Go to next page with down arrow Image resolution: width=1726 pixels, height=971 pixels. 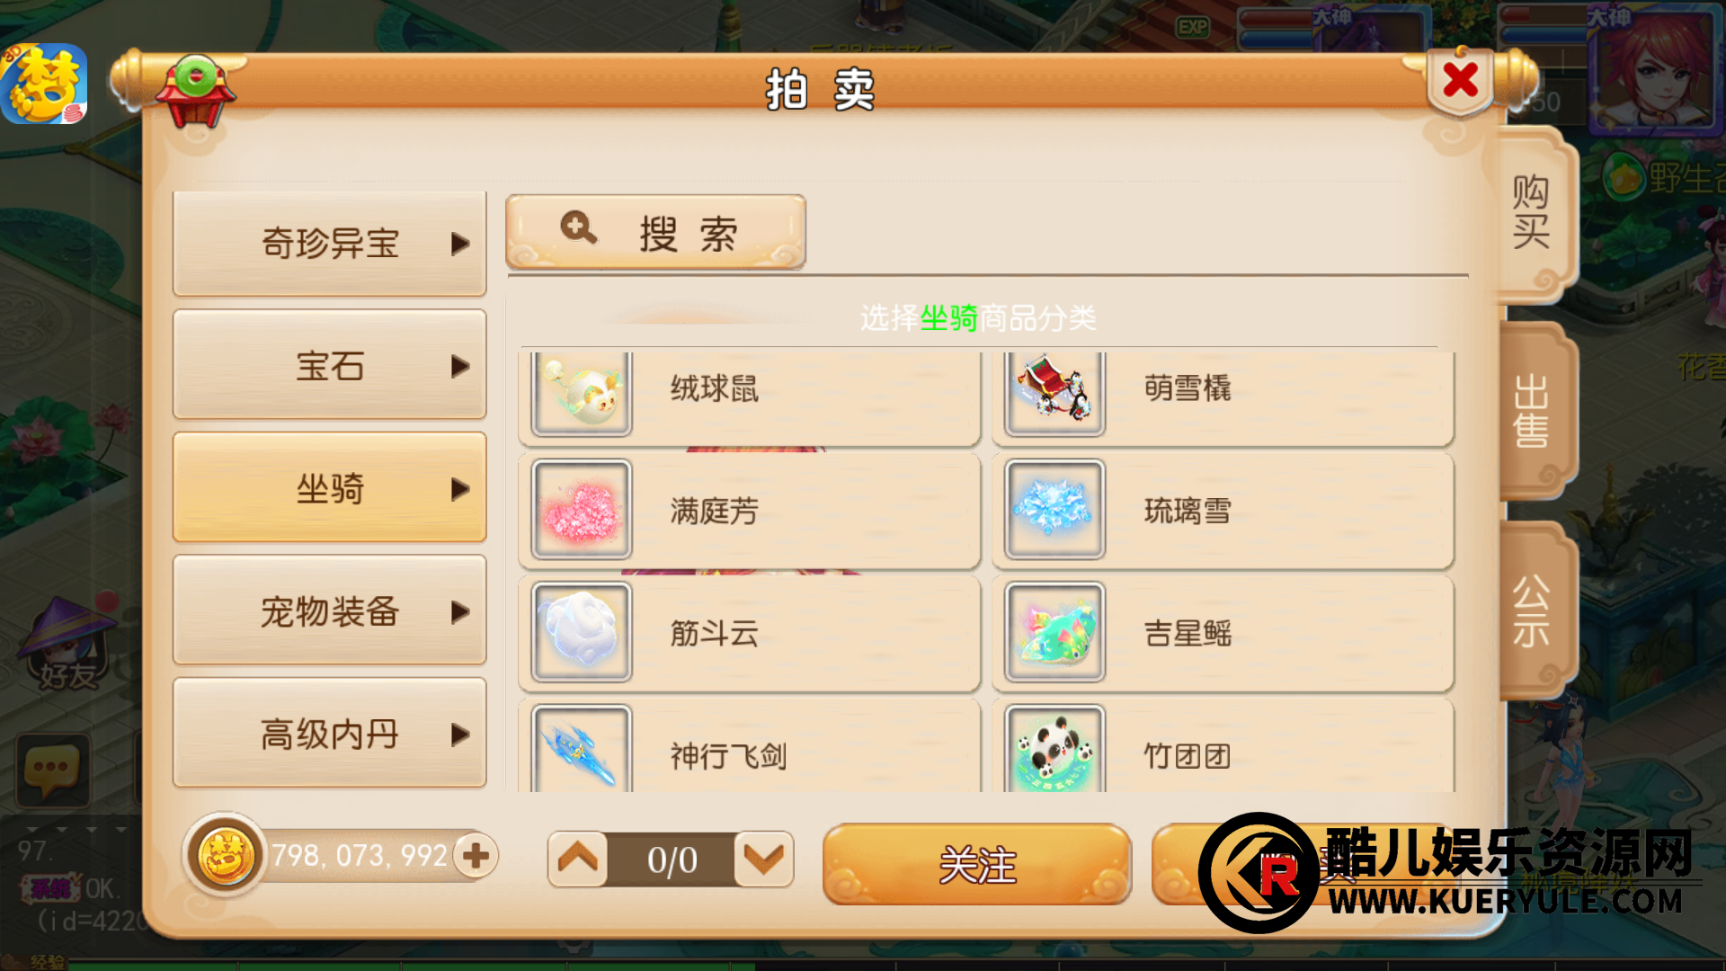pos(764,860)
